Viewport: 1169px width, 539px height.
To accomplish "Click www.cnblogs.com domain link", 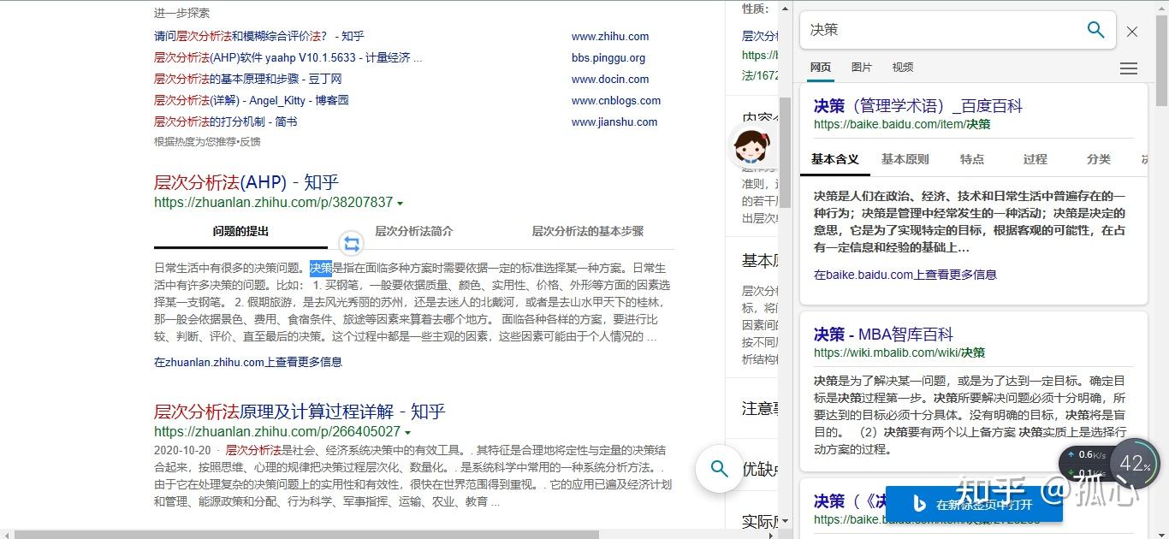I will pos(616,100).
